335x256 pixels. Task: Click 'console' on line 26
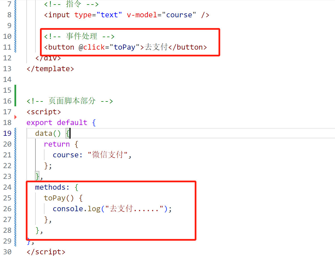pyautogui.click(x=68, y=209)
